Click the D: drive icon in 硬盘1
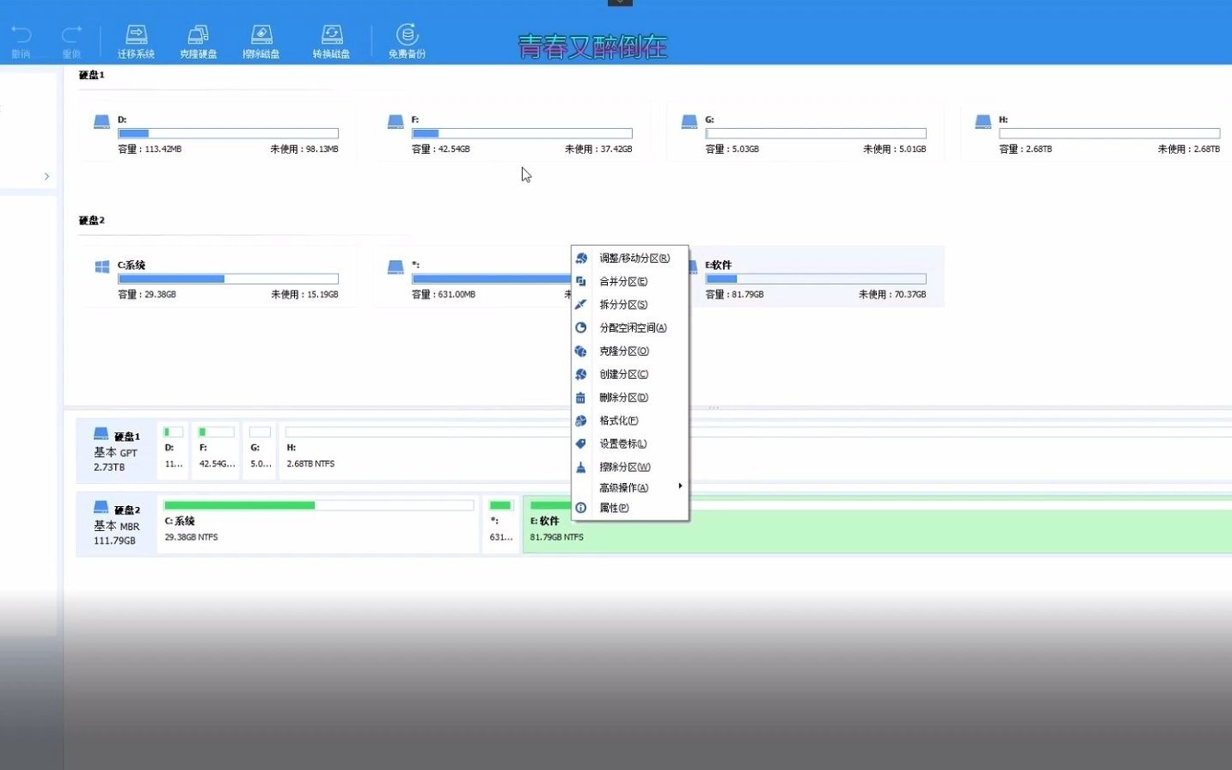Image resolution: width=1232 pixels, height=770 pixels. pyautogui.click(x=101, y=122)
